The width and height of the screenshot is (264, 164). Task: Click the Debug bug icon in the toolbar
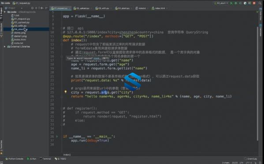(236, 3)
